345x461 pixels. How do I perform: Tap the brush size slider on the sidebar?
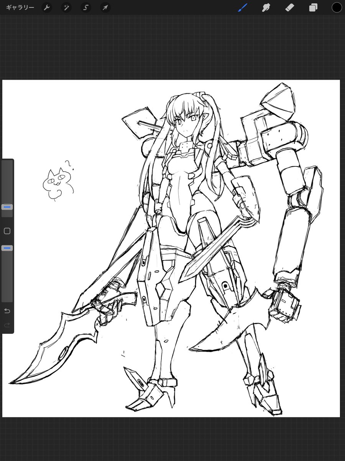point(7,207)
